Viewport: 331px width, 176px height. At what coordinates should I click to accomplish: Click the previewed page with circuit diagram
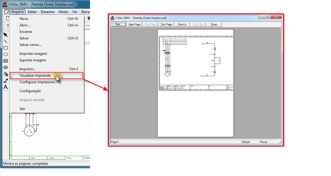[195, 83]
